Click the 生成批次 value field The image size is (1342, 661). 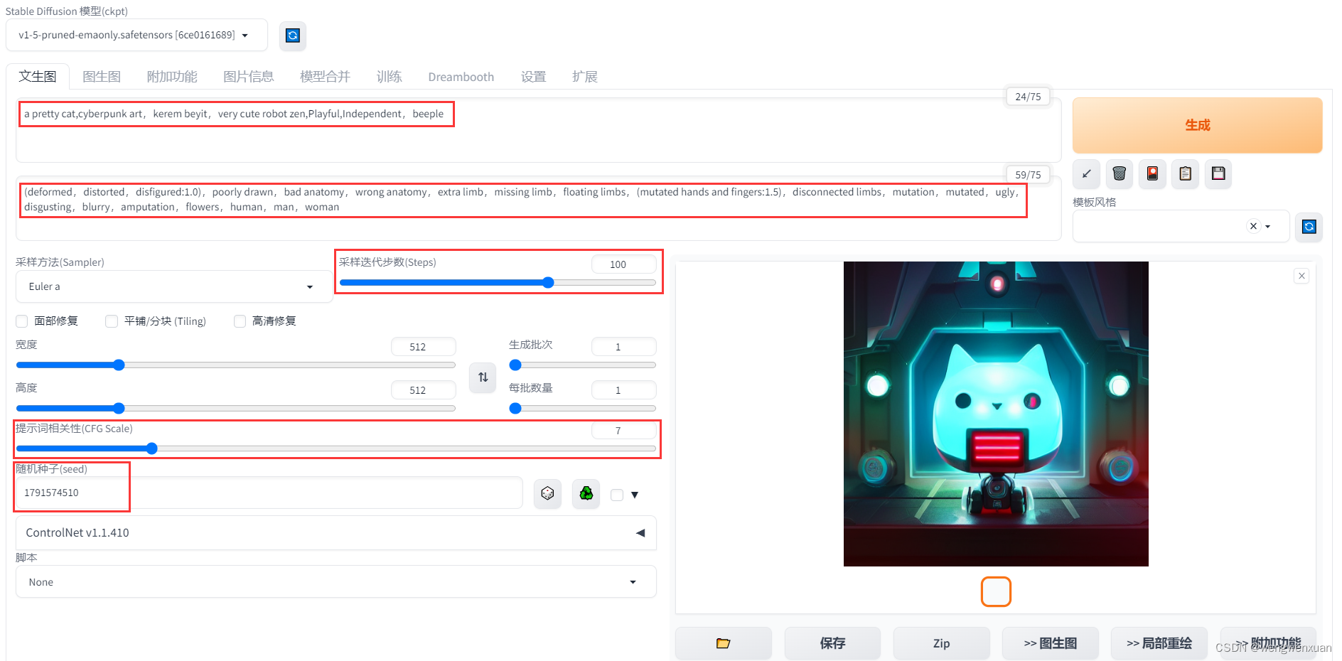623,347
